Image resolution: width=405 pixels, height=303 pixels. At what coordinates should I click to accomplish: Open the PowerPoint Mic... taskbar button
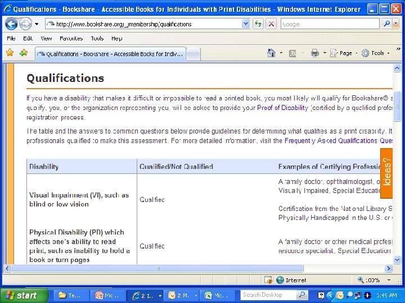click(x=109, y=296)
